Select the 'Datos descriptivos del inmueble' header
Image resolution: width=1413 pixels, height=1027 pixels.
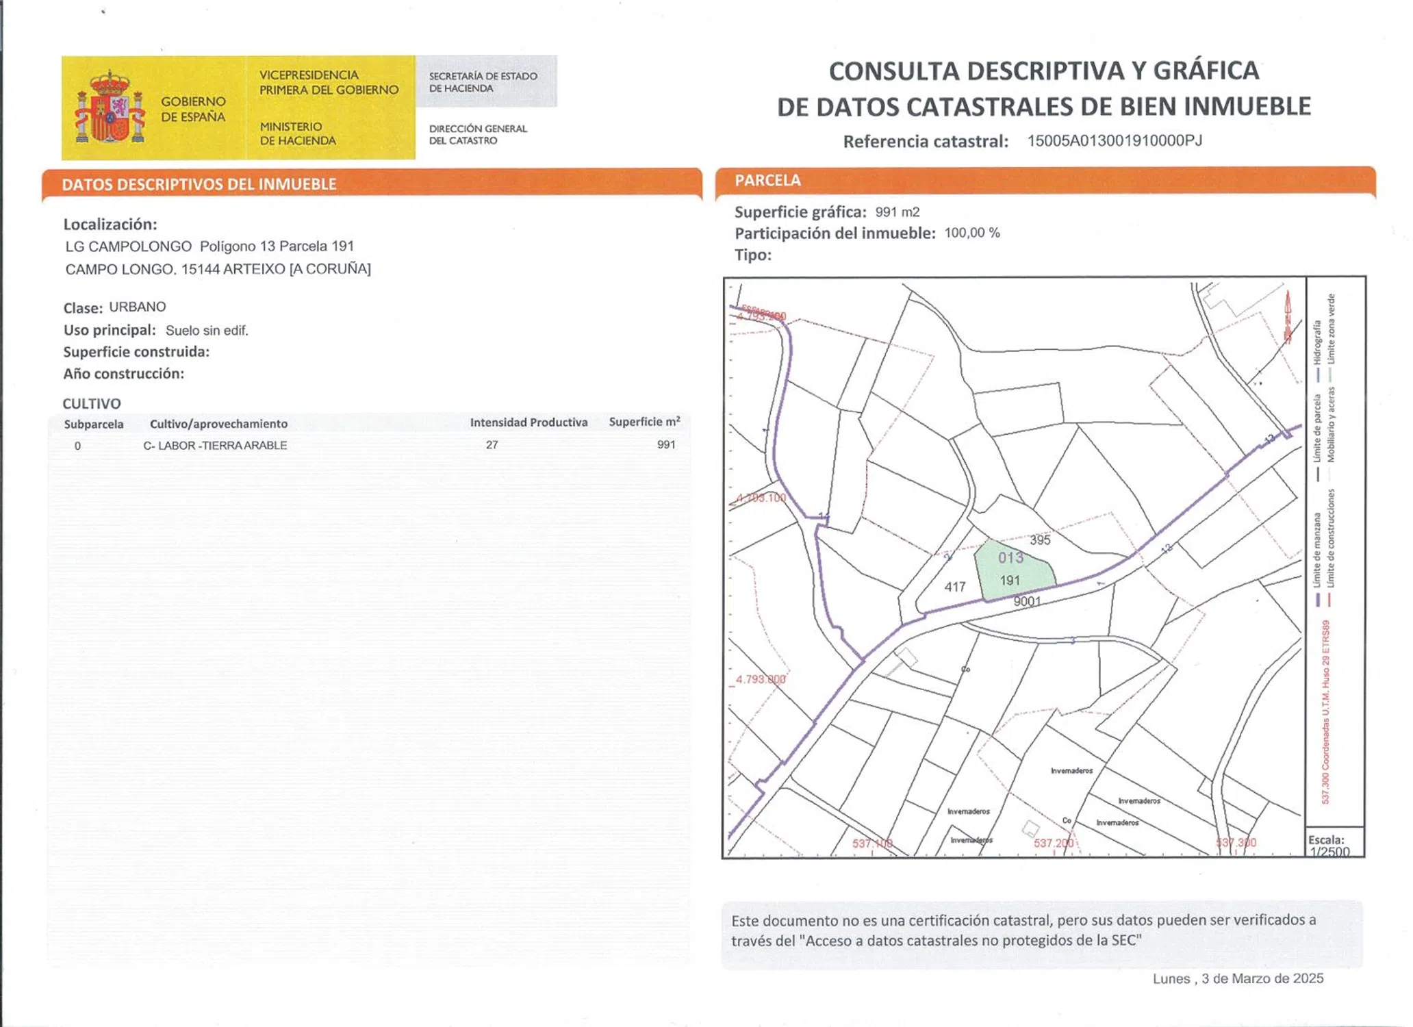[x=199, y=184]
